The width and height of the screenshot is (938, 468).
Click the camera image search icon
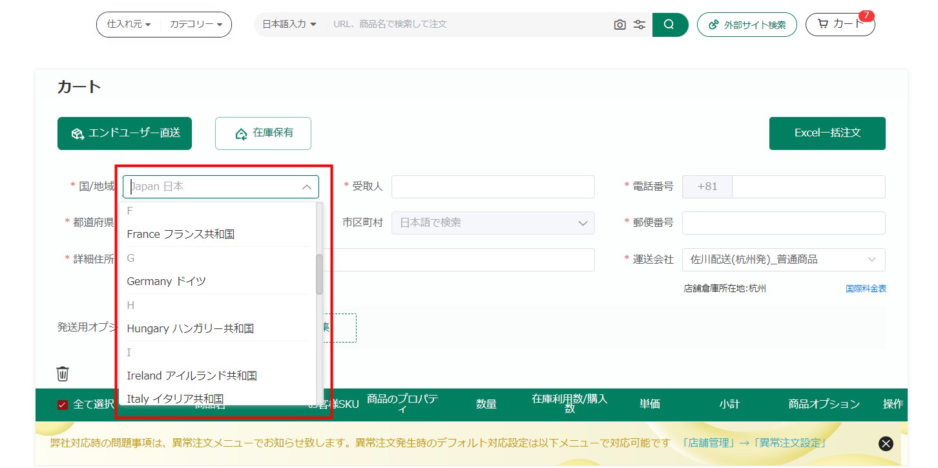[x=620, y=25]
